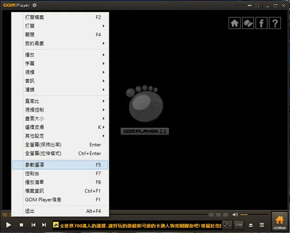The width and height of the screenshot is (290, 233).
Task: Open the GOMlab home button
Action: click(280, 222)
